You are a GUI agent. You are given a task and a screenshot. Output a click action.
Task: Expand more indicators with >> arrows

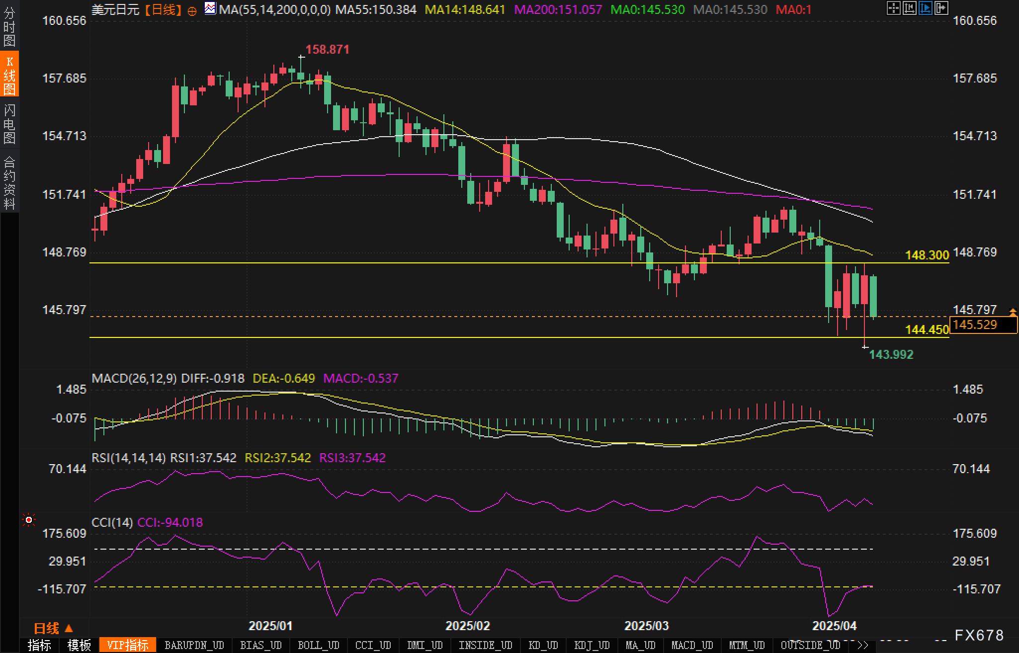tap(863, 645)
